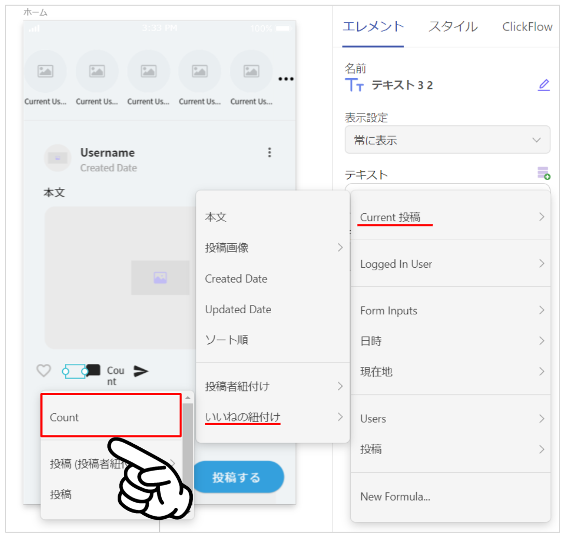Select ソート順 in the field menu

(x=273, y=340)
